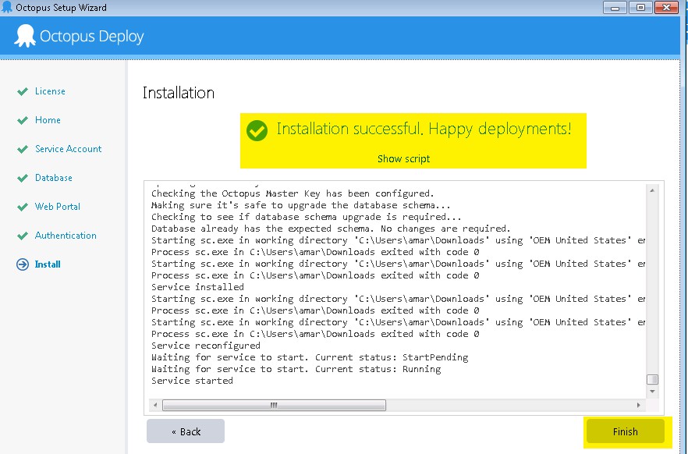Open the Show script link
This screenshot has height=454, width=688.
coord(404,159)
